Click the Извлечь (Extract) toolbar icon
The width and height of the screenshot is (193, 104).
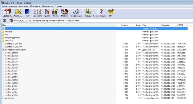pos(18,12)
